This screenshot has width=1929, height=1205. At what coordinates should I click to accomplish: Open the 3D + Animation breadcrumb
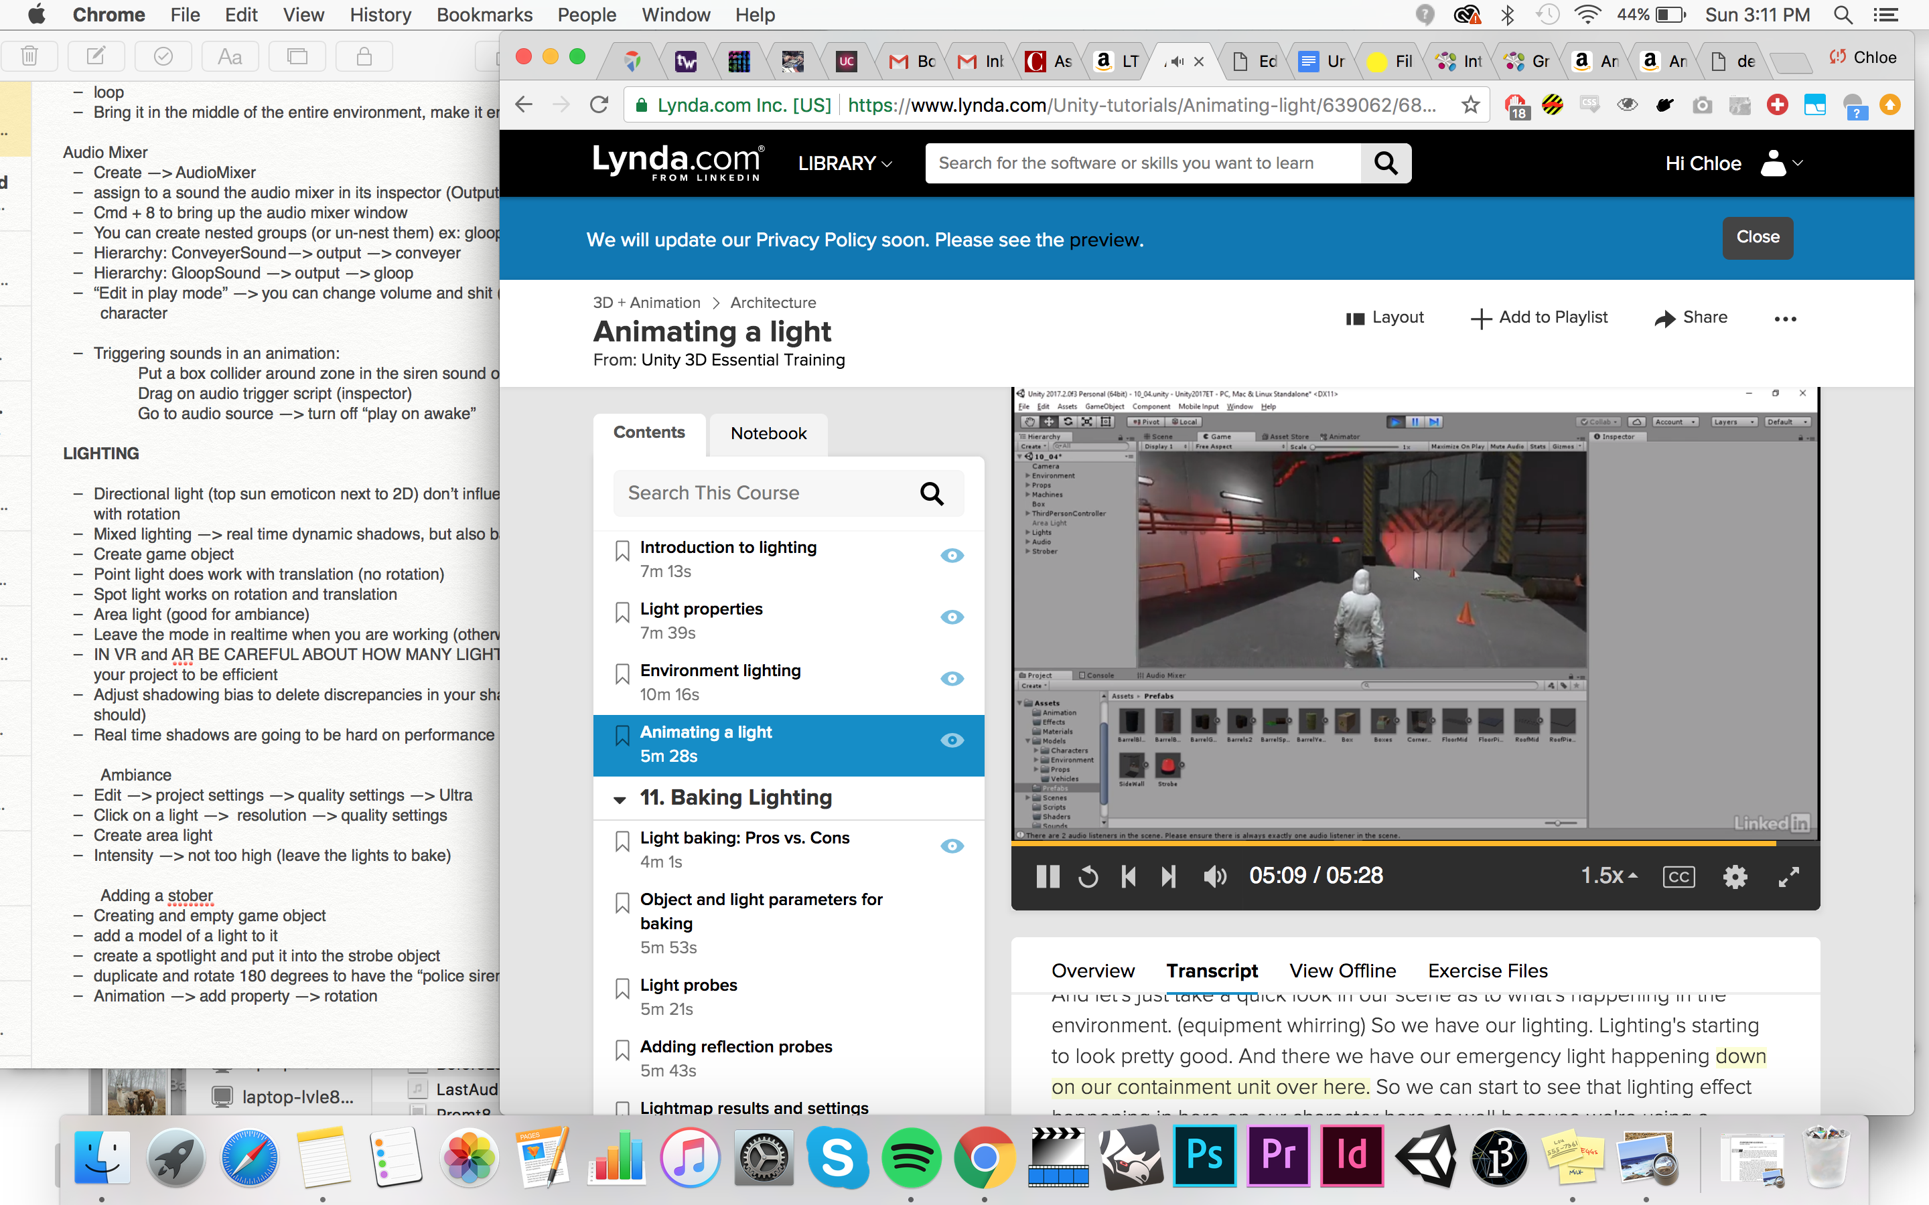646,303
